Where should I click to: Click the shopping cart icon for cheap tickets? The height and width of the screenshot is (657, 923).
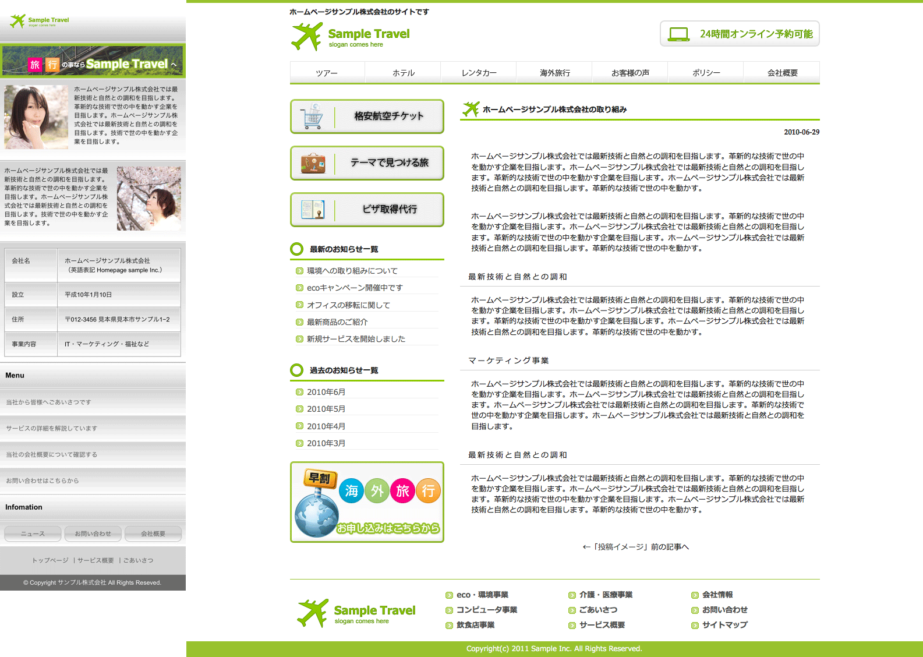coord(313,116)
